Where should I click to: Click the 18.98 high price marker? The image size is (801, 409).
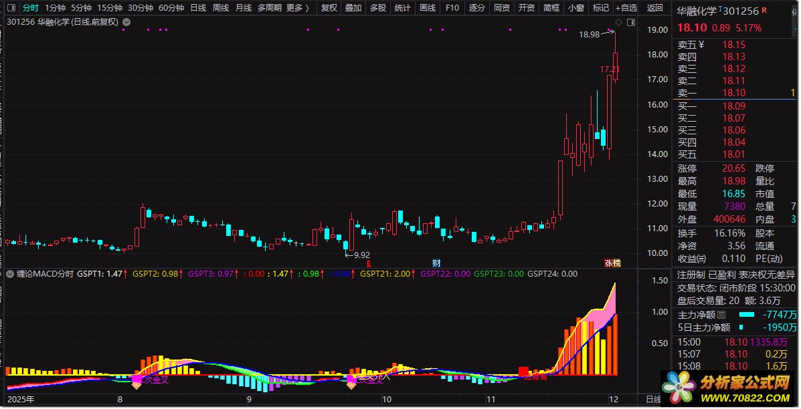coord(589,34)
